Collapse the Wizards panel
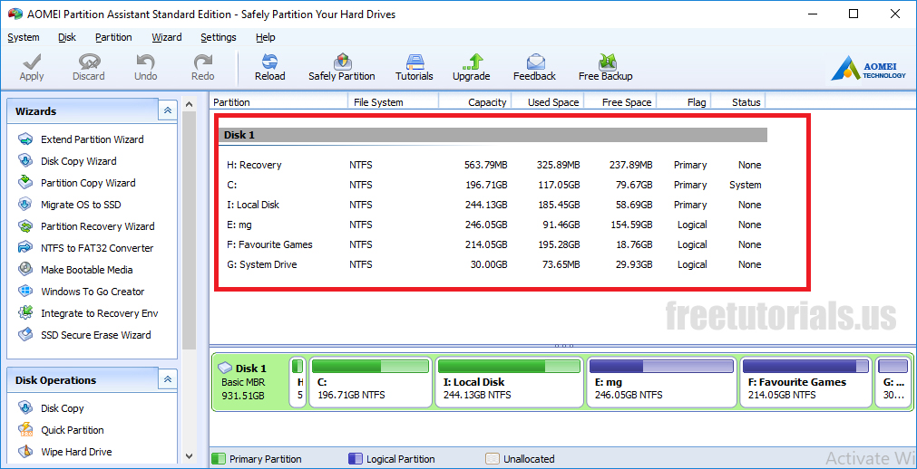This screenshot has height=469, width=917. tap(167, 111)
